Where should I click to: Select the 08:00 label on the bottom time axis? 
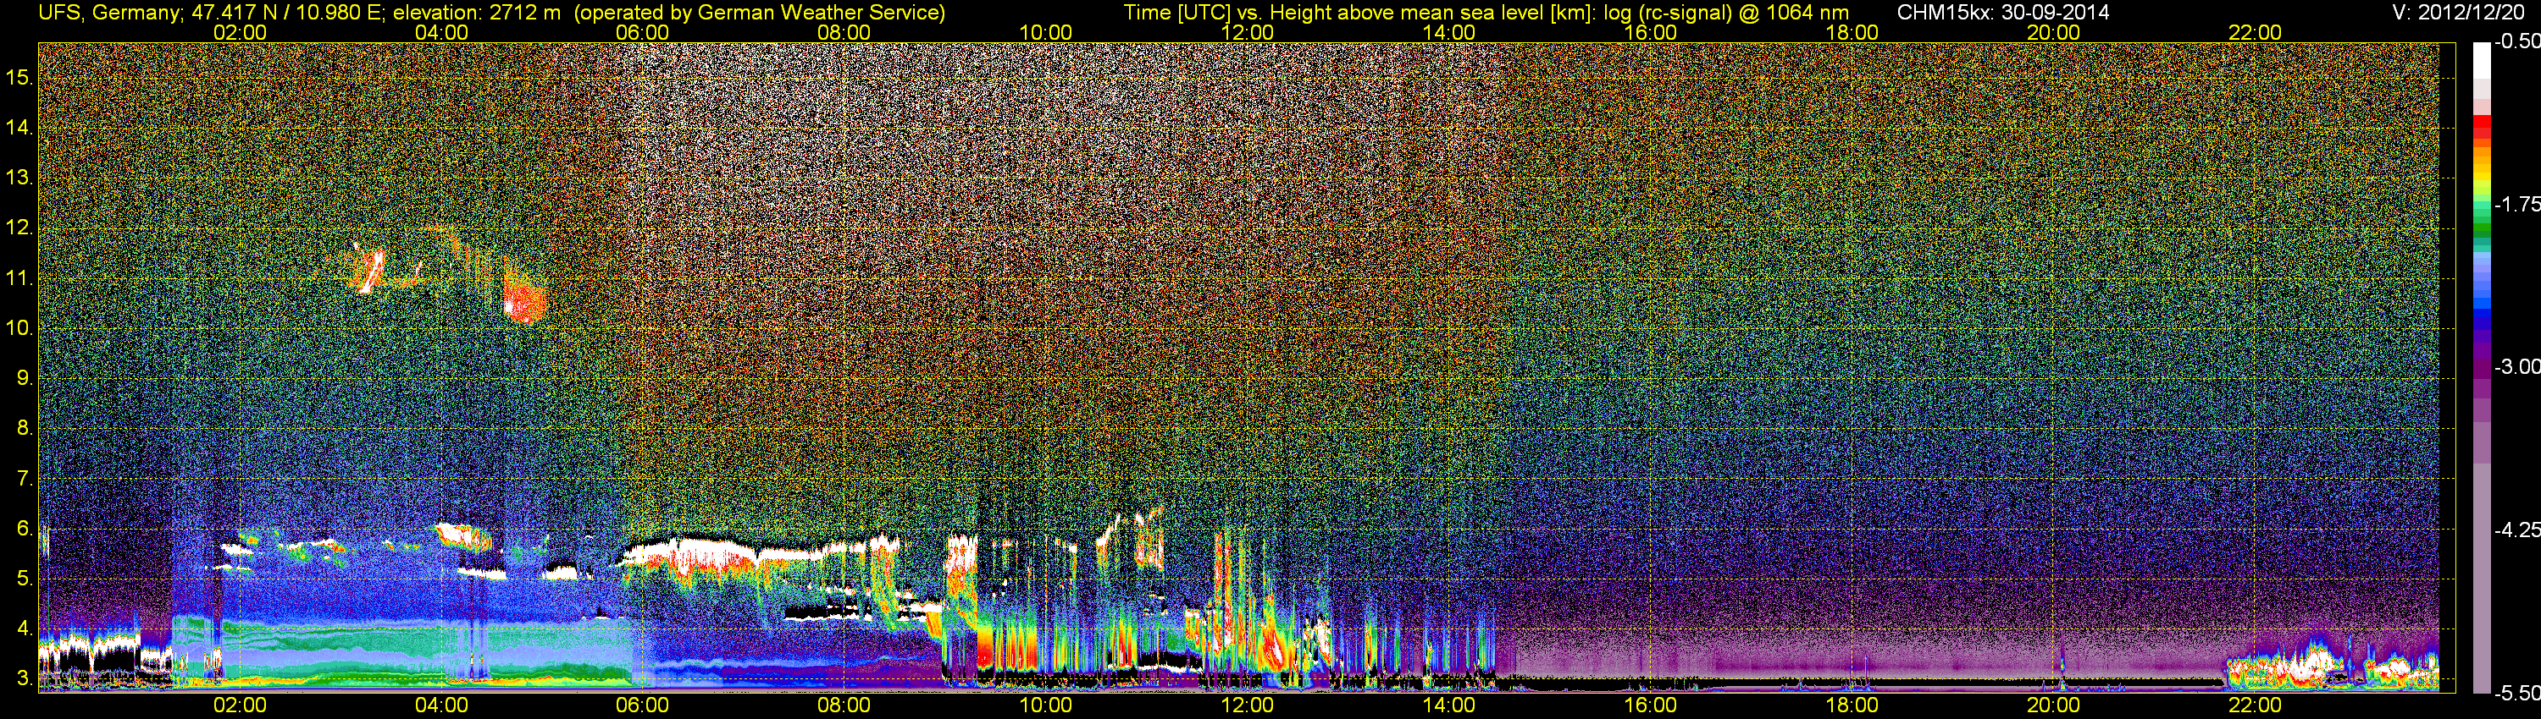(x=844, y=705)
